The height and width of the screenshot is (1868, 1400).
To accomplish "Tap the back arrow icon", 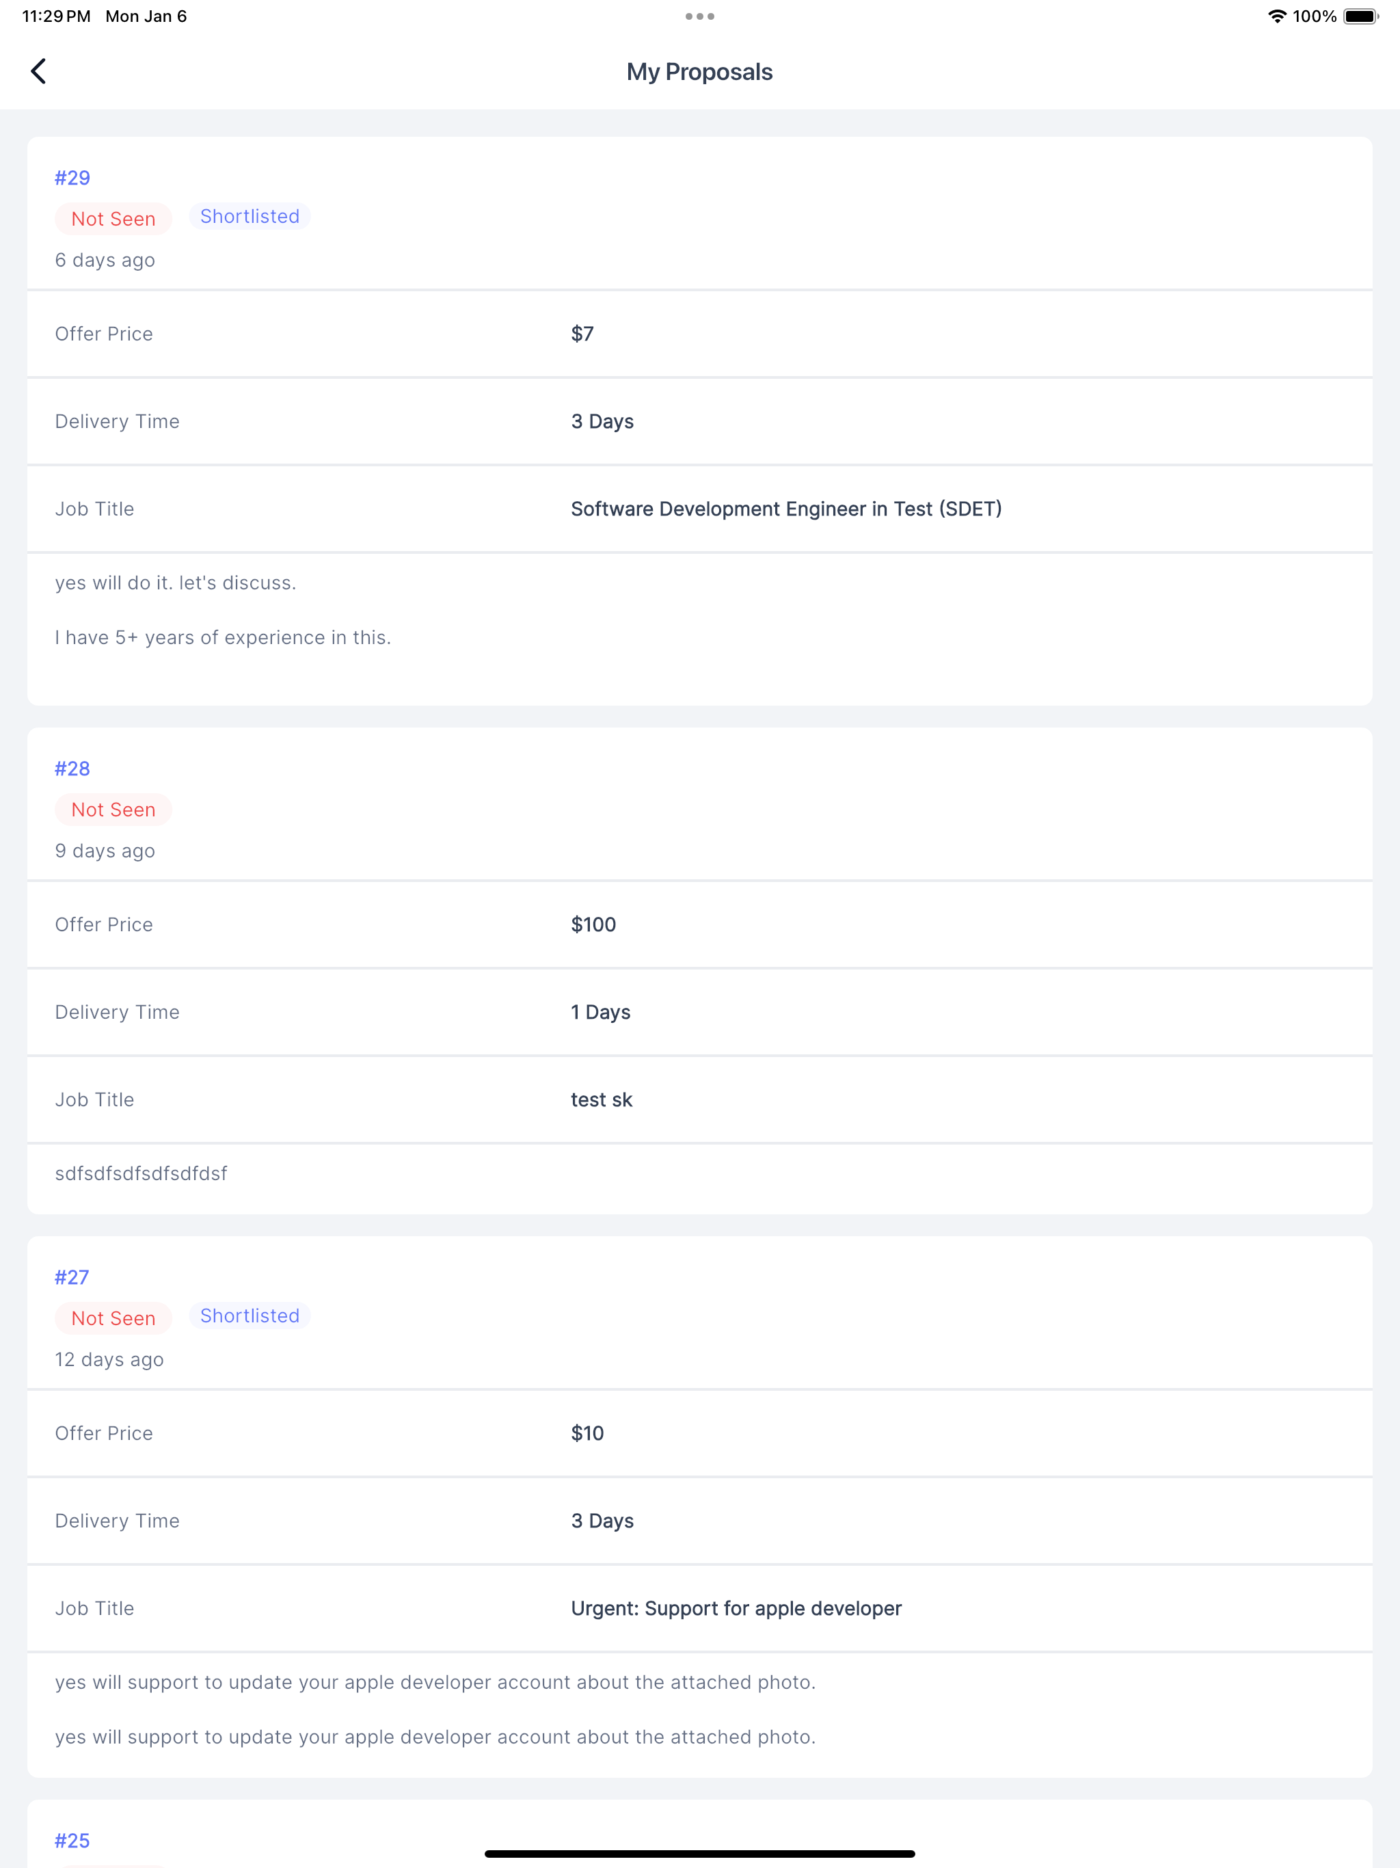I will pos(38,71).
